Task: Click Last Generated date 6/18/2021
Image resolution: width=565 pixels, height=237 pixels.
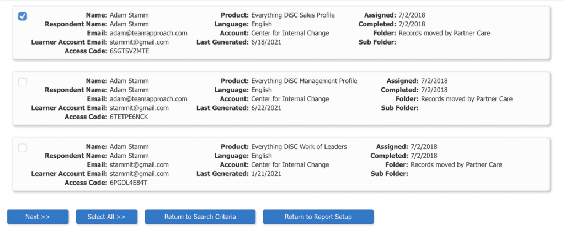Action: point(266,42)
